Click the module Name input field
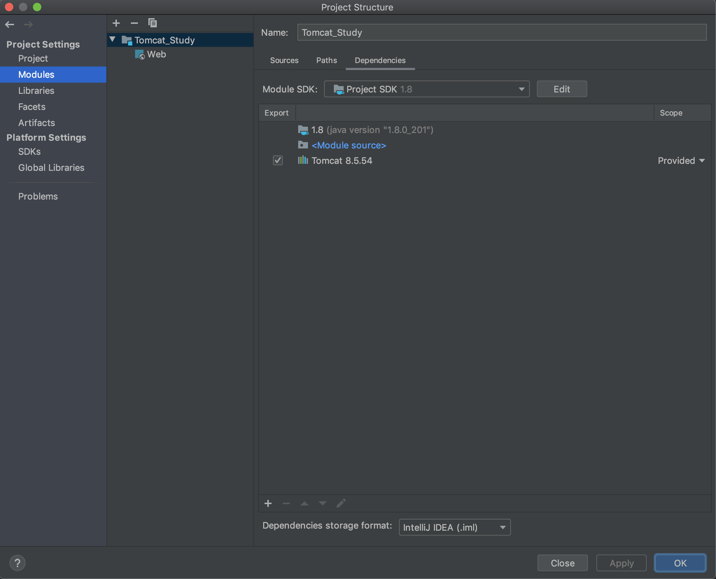This screenshot has height=579, width=716. (502, 32)
